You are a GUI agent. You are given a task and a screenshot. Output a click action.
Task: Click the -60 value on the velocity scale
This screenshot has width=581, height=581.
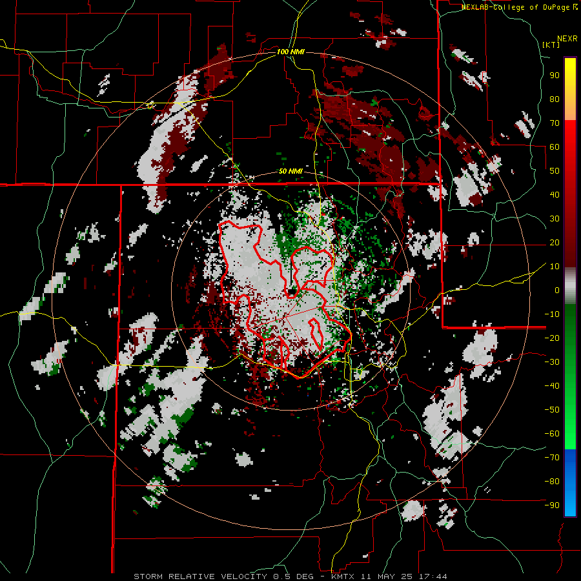point(552,434)
